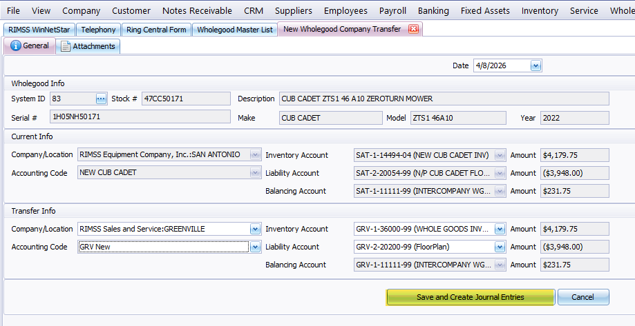Image resolution: width=635 pixels, height=326 pixels.
Task: Open the Suppliers menu
Action: pyautogui.click(x=294, y=10)
